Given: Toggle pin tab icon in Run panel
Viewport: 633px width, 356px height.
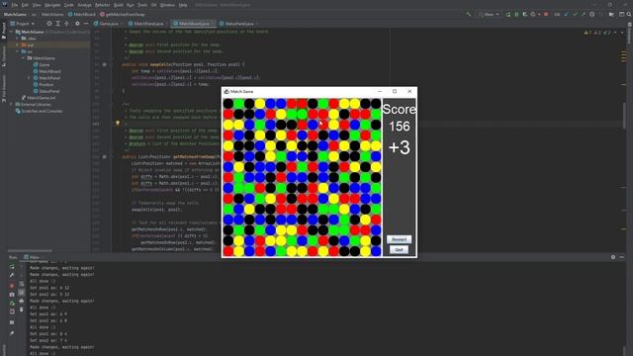Looking at the screenshot, I should [12, 333].
